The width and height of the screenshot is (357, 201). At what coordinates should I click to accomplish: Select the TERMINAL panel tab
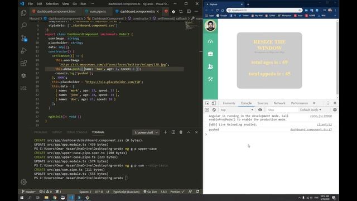[98, 132]
